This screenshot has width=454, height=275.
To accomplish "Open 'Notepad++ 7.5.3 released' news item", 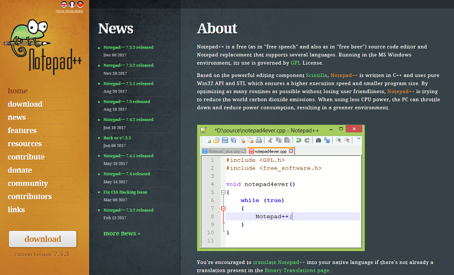I will click(x=128, y=47).
